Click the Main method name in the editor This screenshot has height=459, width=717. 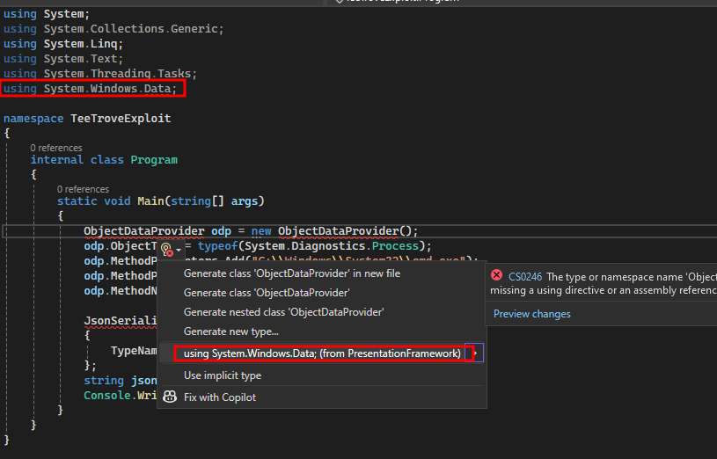click(154, 200)
